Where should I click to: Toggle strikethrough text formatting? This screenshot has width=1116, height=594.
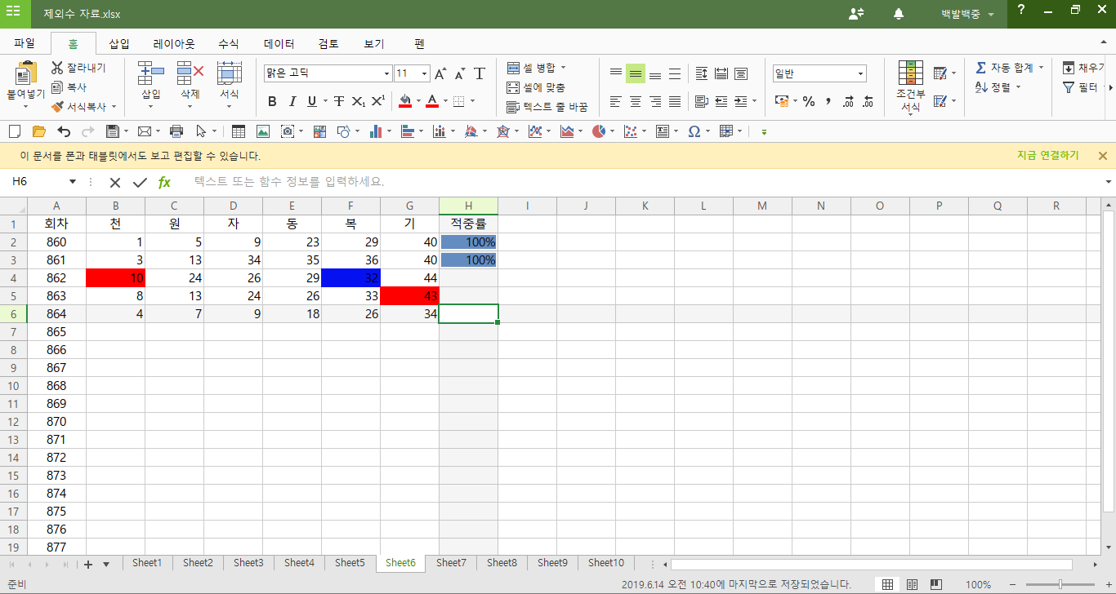(338, 101)
